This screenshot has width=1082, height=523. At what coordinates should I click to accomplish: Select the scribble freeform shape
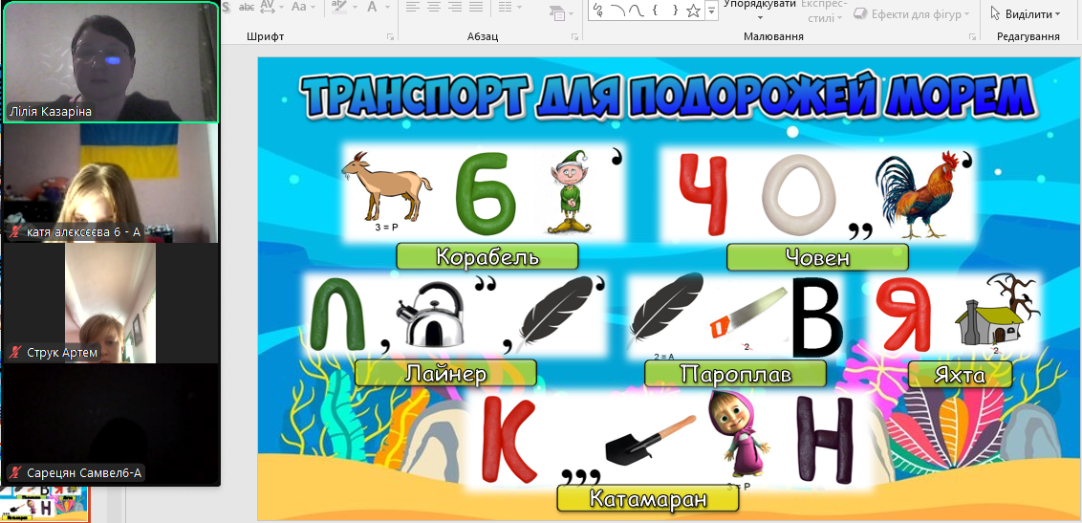(597, 11)
